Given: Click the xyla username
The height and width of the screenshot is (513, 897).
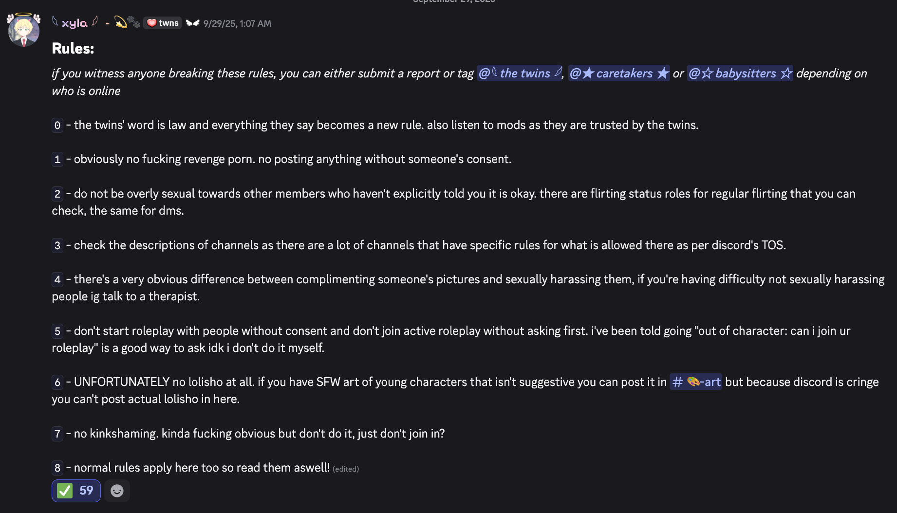Looking at the screenshot, I should pos(75,23).
